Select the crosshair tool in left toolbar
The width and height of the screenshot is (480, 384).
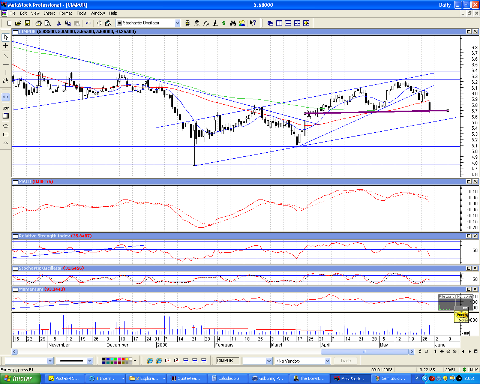(6, 46)
